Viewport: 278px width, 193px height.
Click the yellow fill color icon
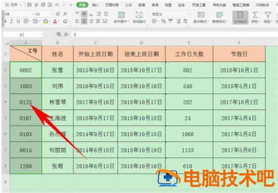[x=45, y=21]
